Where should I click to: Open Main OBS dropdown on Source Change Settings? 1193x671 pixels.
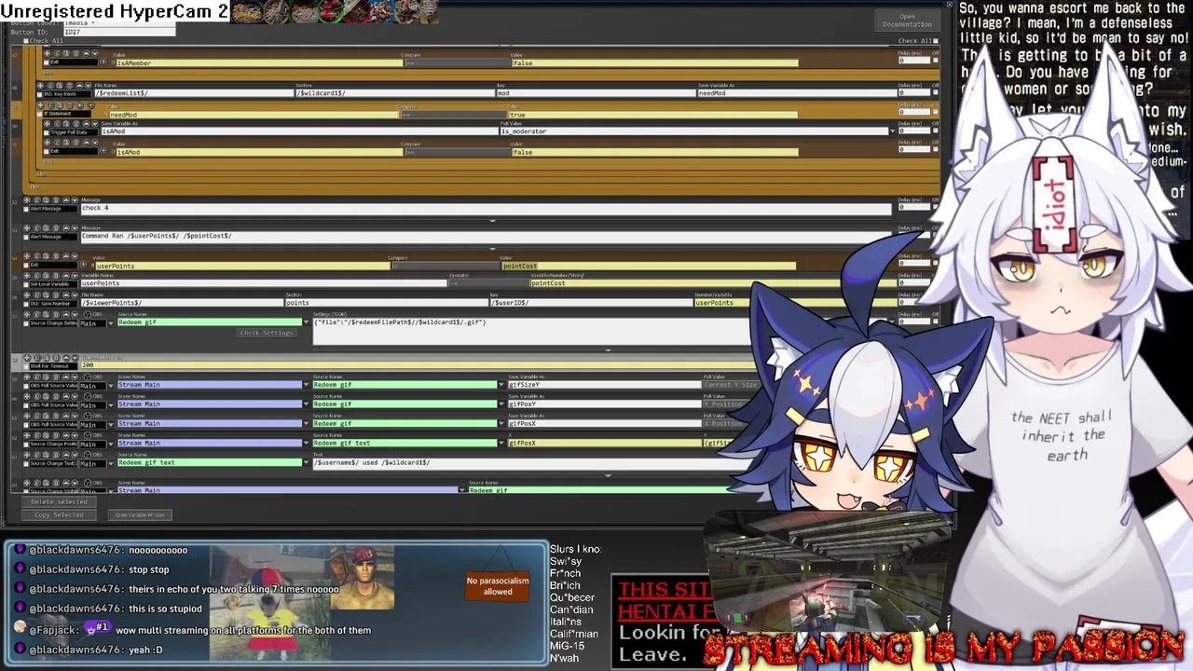tap(111, 323)
